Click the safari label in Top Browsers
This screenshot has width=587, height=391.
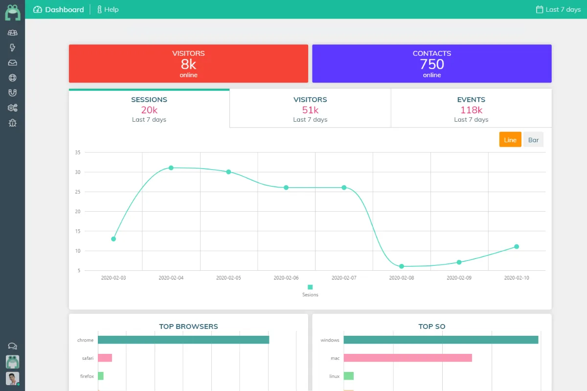[88, 358]
